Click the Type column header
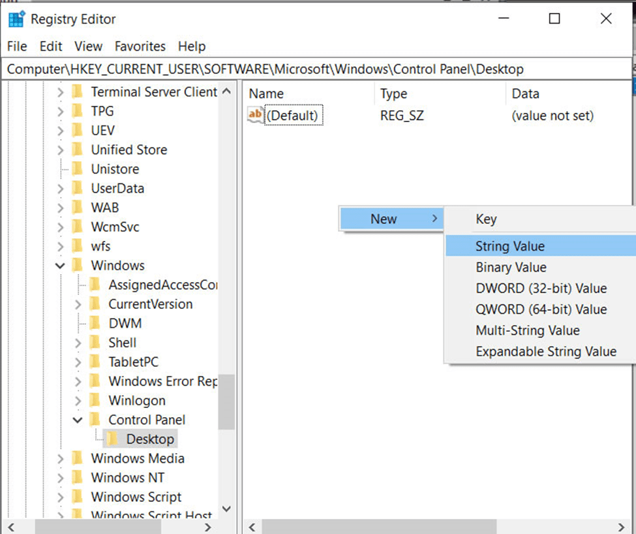636x534 pixels. tap(393, 94)
